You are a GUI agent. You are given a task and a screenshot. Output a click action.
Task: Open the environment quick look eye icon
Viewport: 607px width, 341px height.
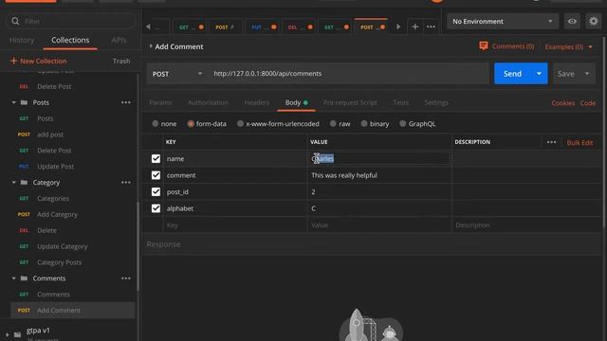click(572, 21)
